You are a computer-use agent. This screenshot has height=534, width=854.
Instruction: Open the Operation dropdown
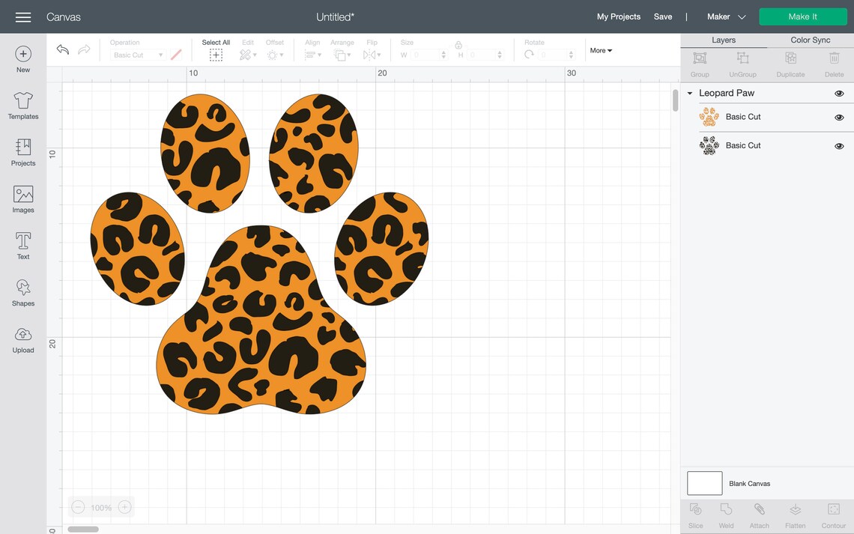[x=139, y=54]
